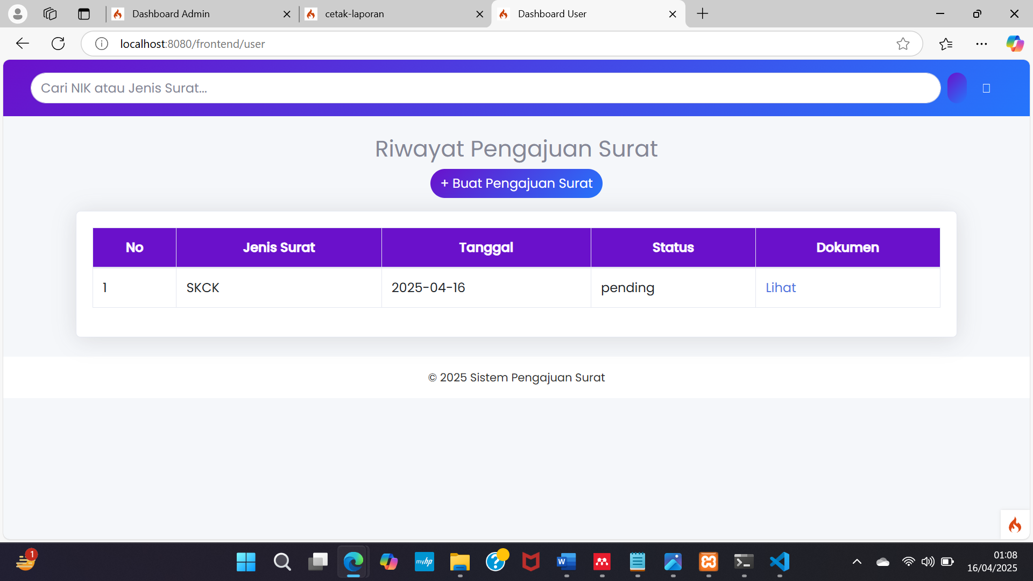Viewport: 1033px width, 581px height.
Task: Click the purple search submit button in the navbar
Action: tap(957, 88)
